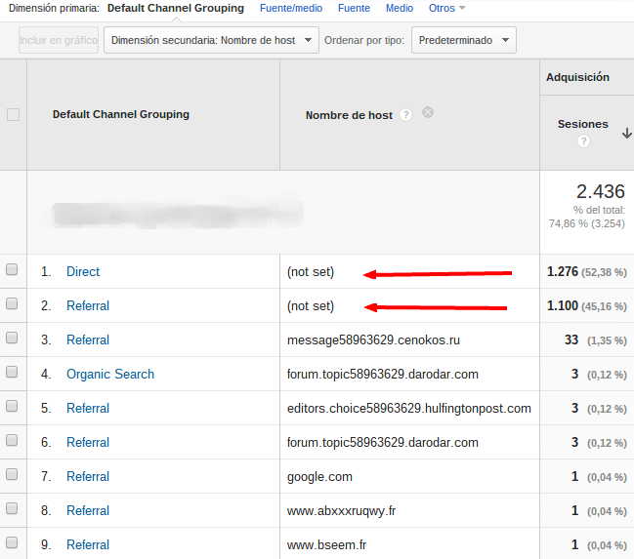This screenshot has width=634, height=559.
Task: Click the 2.436 total sessions figure
Action: coord(601,191)
